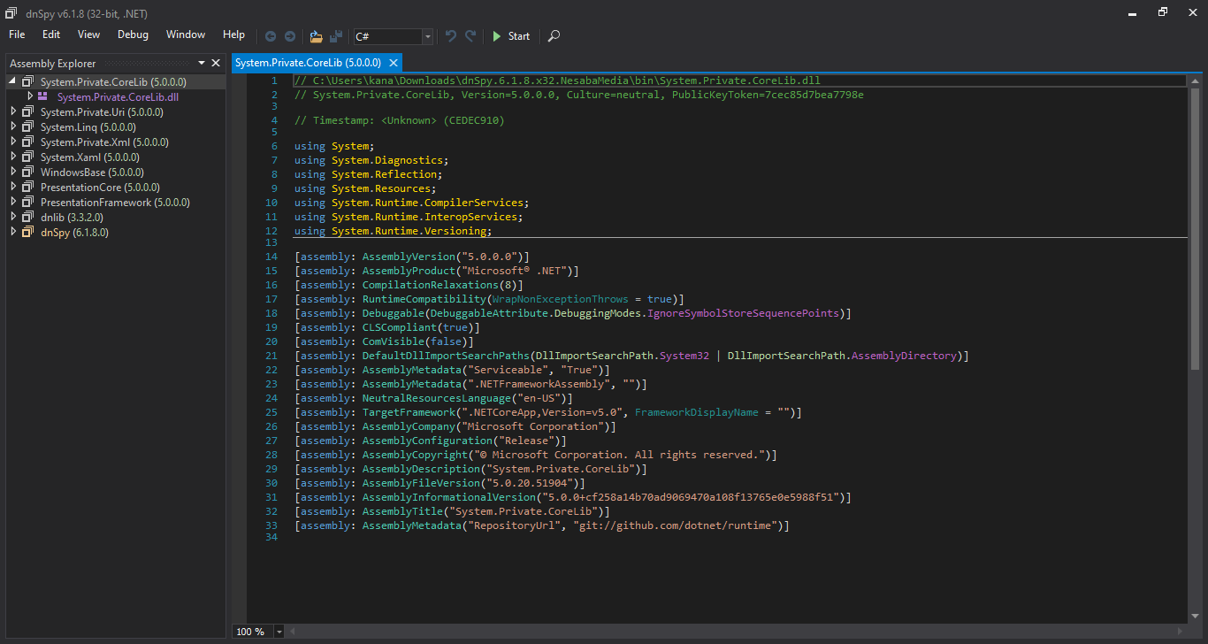Open the File menu
Viewport: 1208px width, 644px height.
[17, 34]
